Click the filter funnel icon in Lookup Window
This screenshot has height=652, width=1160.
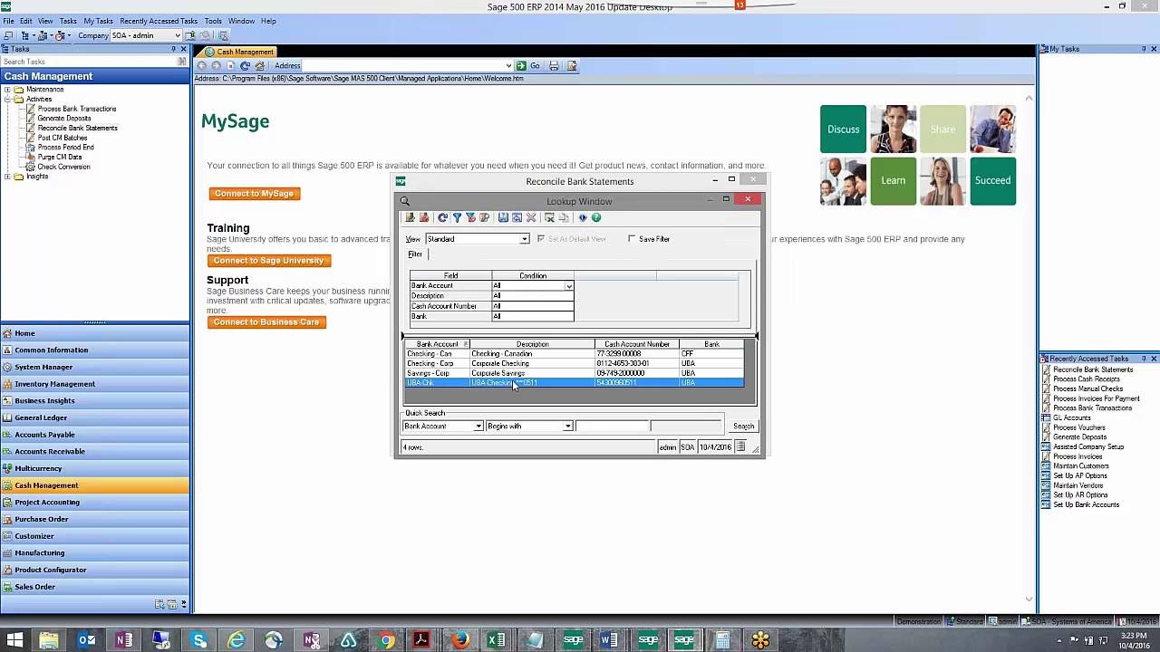pos(457,217)
